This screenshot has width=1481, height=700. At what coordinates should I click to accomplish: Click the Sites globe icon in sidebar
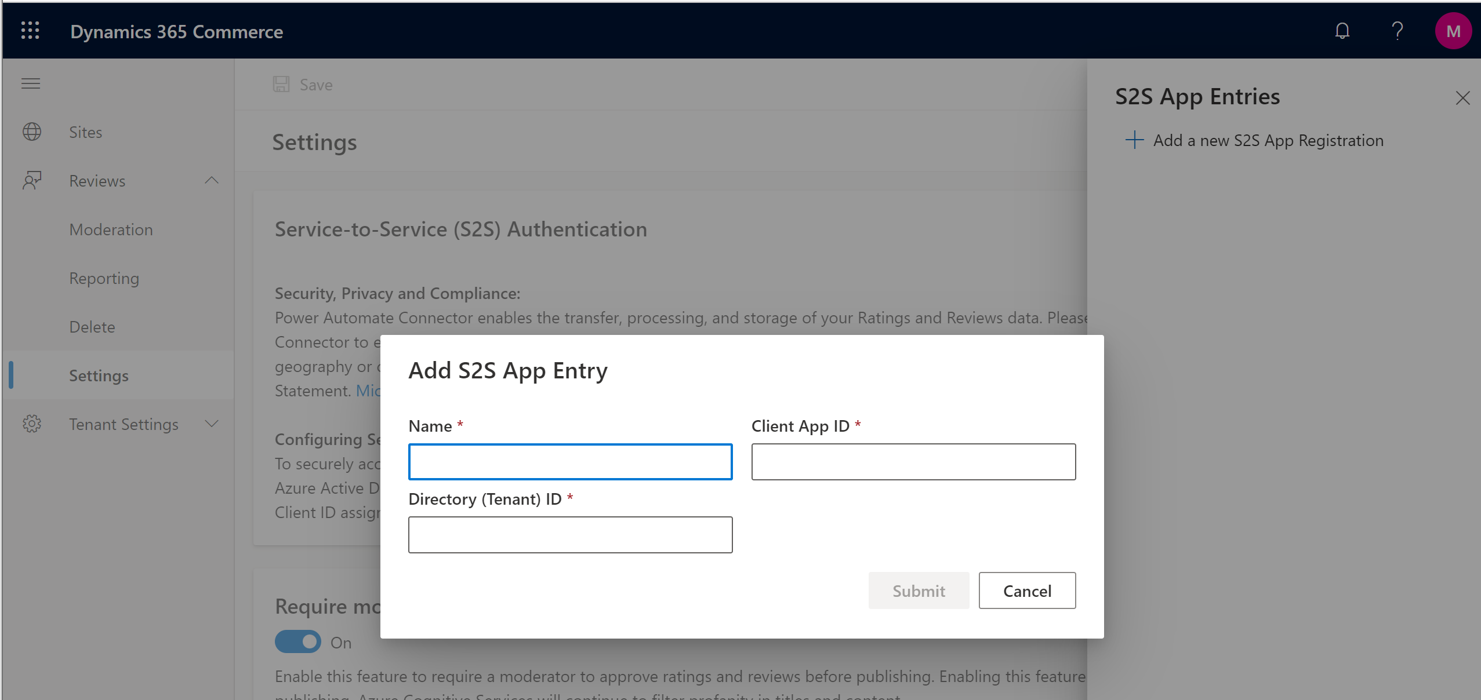pyautogui.click(x=32, y=131)
